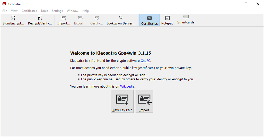The image size is (264, 137).
Task: Click the Certify toolbar icon
Action: pyautogui.click(x=96, y=20)
